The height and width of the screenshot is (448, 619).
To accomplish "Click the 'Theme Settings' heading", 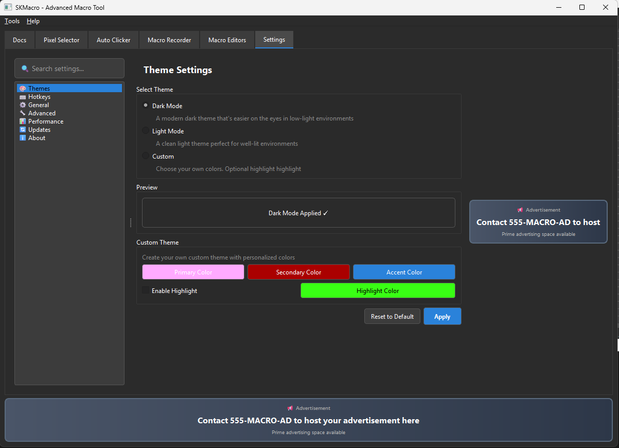I will point(178,70).
